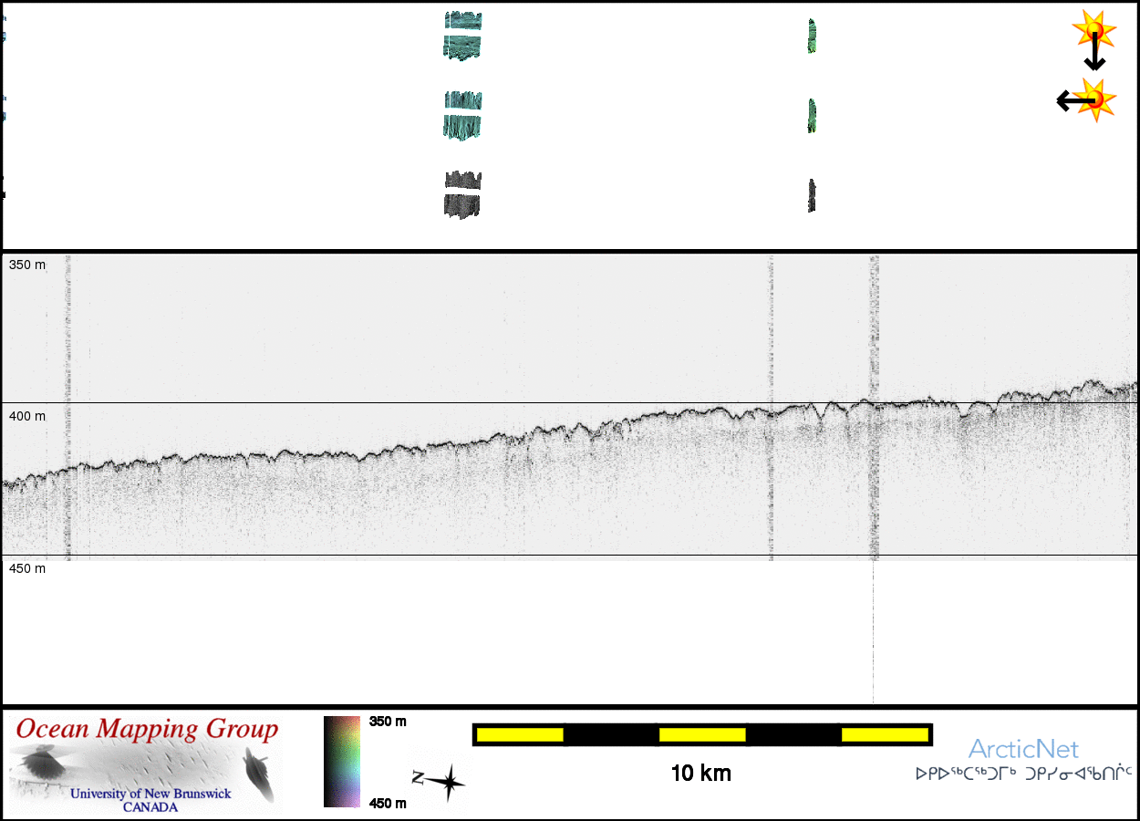Screen dimensions: 1140x821
Task: Open the wide grey backscatter swath thumbnail
Action: pyautogui.click(x=462, y=195)
